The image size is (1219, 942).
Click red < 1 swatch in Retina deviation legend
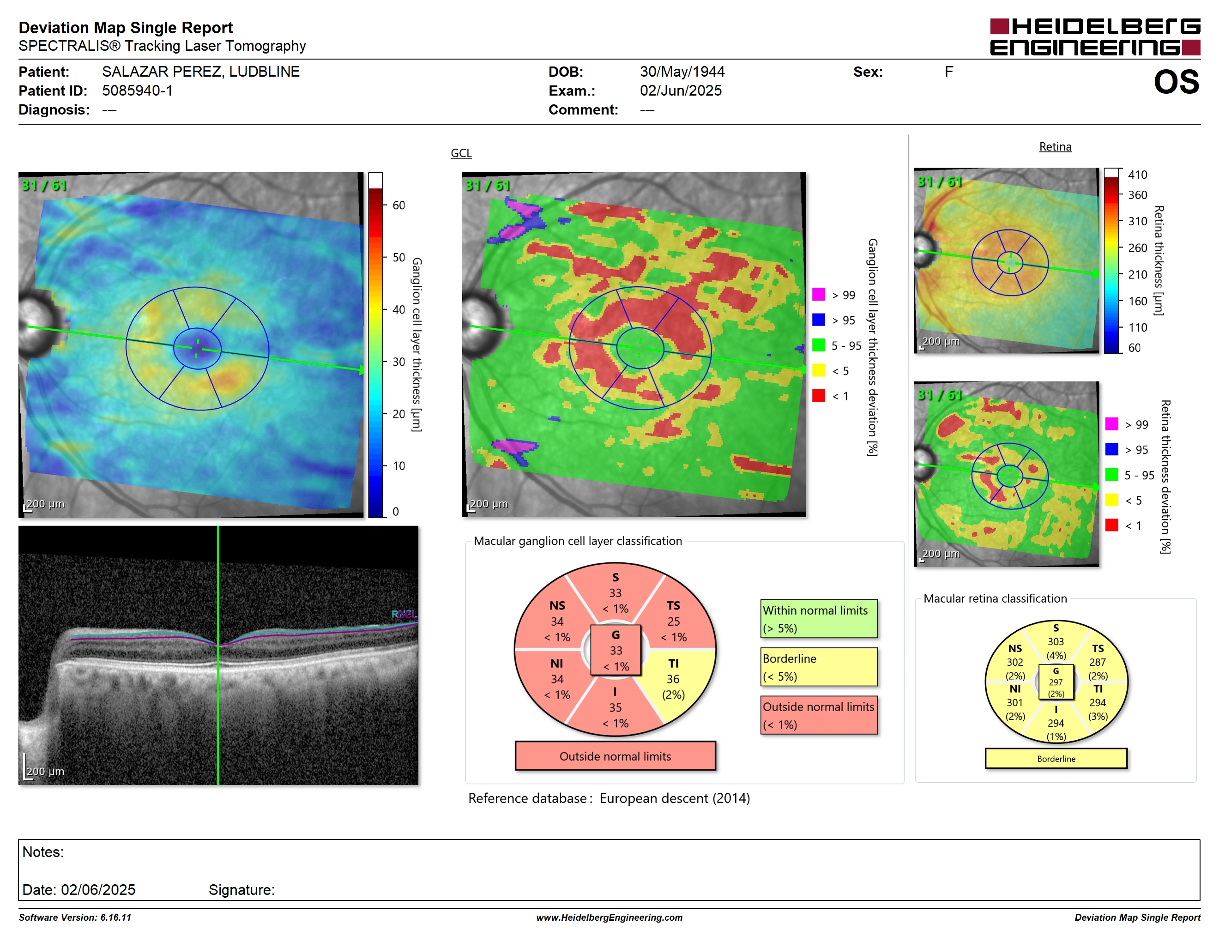(1111, 525)
